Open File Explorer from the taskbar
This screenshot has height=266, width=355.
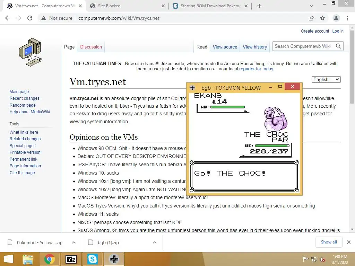[28, 259]
